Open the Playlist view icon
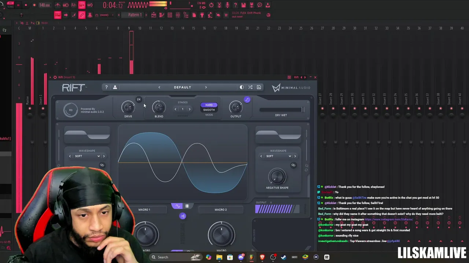This screenshot has height=263, width=469. point(154,15)
